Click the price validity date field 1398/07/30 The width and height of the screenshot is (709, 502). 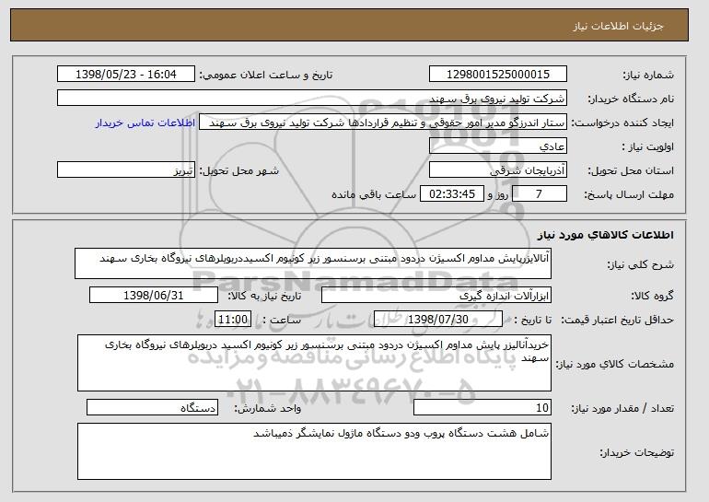(438, 320)
